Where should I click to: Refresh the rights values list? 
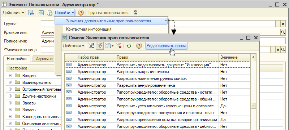tap(129, 46)
